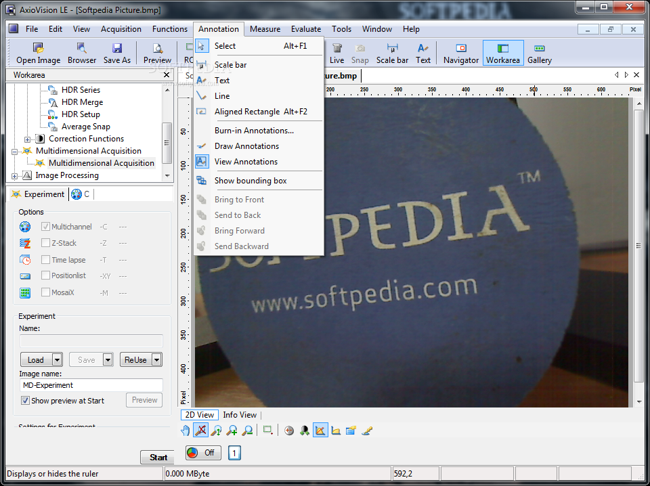The height and width of the screenshot is (486, 650).
Task: Click the yellow graph axes icon
Action: pos(336,430)
